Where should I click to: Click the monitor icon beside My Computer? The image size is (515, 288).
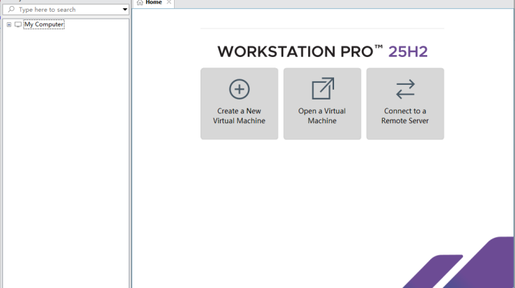pos(18,24)
